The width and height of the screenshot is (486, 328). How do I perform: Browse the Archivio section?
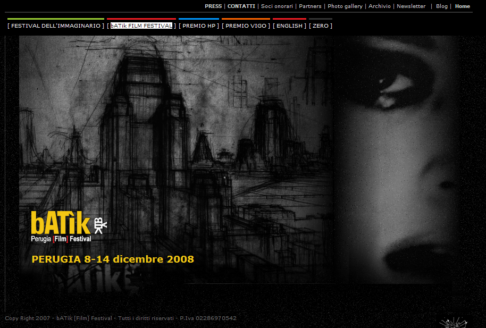[x=380, y=6]
